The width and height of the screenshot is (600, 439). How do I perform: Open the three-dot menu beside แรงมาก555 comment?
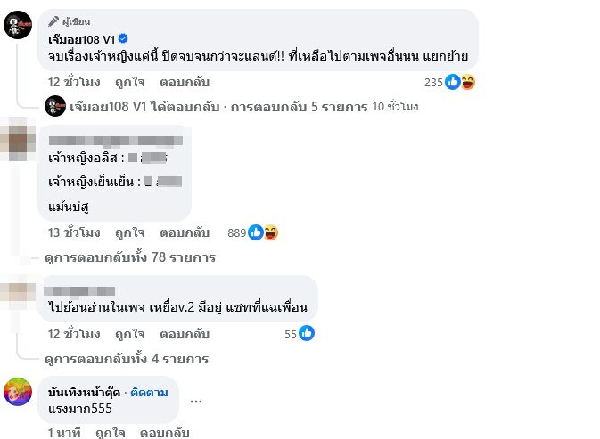(x=195, y=402)
